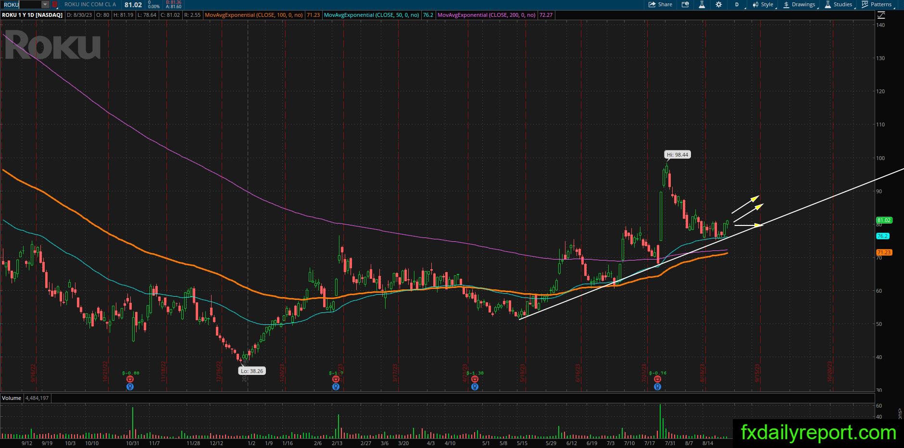Click the bid value B: 81.36
The width and height of the screenshot is (904, 448).
[x=174, y=2]
